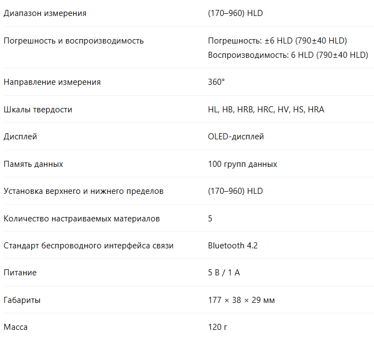Select the "177 × 38 × 29 мм" dimensions value
Viewport: 374px width, 342px height.
click(241, 300)
